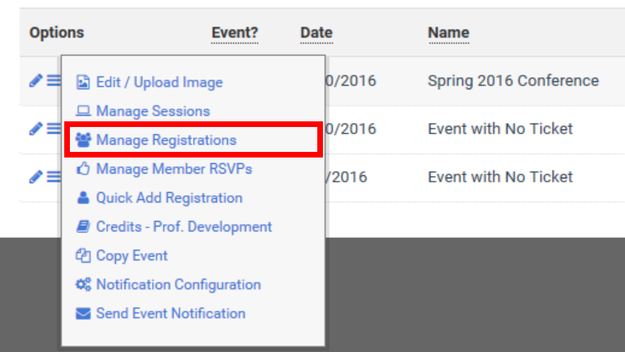
Task: Select Copy Event from the options list
Action: click(x=132, y=256)
